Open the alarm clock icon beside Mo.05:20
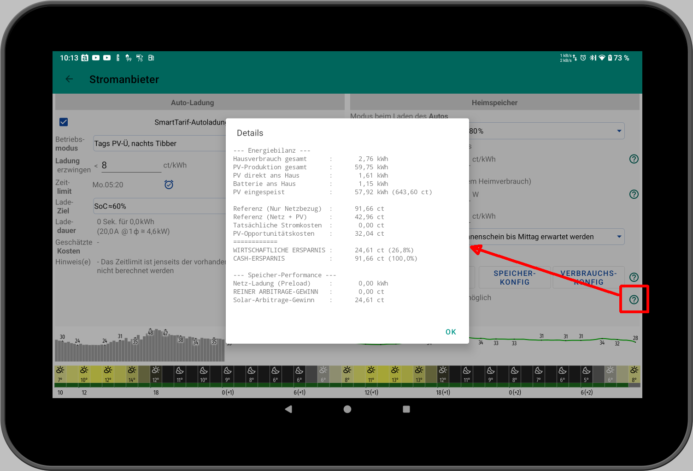This screenshot has height=471, width=693. pyautogui.click(x=169, y=184)
